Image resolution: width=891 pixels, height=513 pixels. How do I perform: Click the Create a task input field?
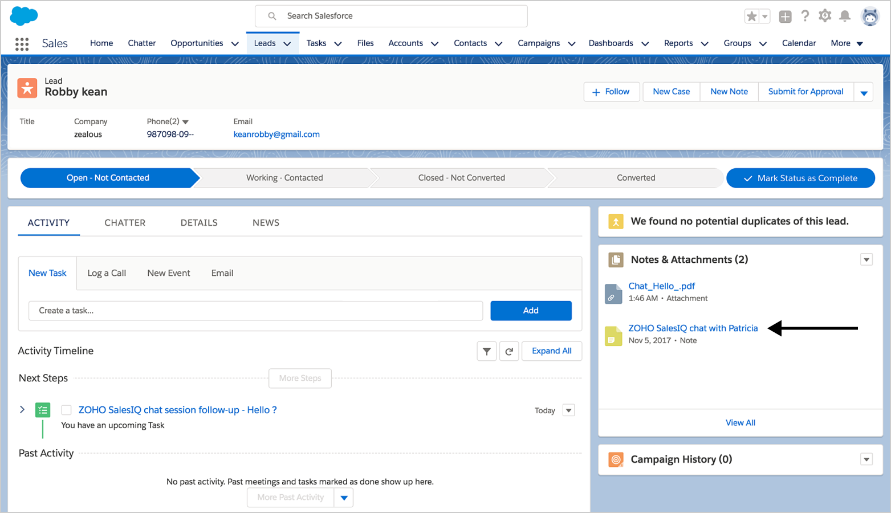pyautogui.click(x=255, y=311)
